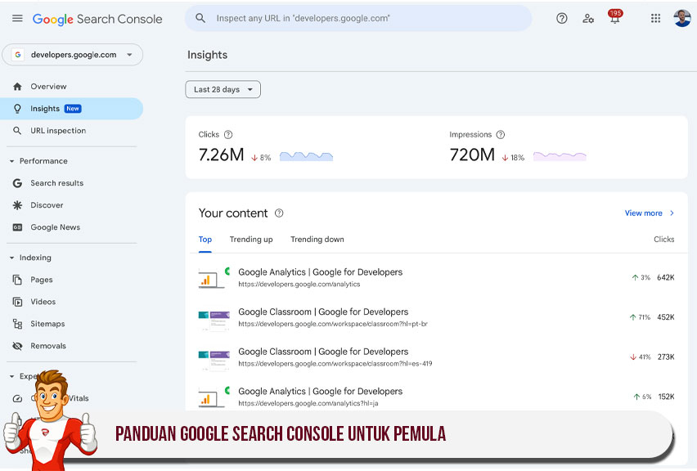This screenshot has height=471, width=697.
Task: Click the Removals crossed-eye icon
Action: [17, 346]
